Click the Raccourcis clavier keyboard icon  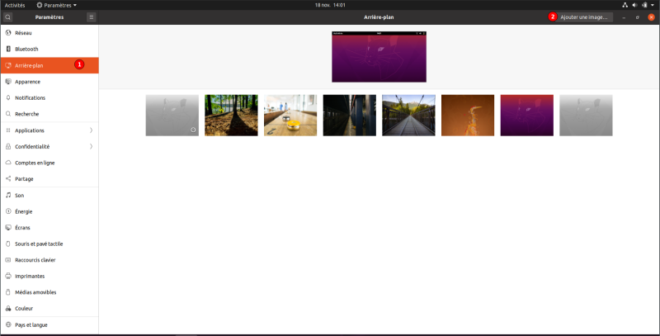point(8,260)
